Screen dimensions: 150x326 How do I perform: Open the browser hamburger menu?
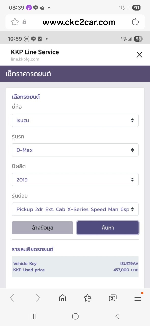click(x=138, y=298)
